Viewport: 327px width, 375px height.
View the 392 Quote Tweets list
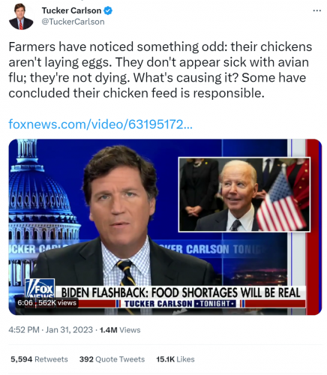[x=112, y=359]
